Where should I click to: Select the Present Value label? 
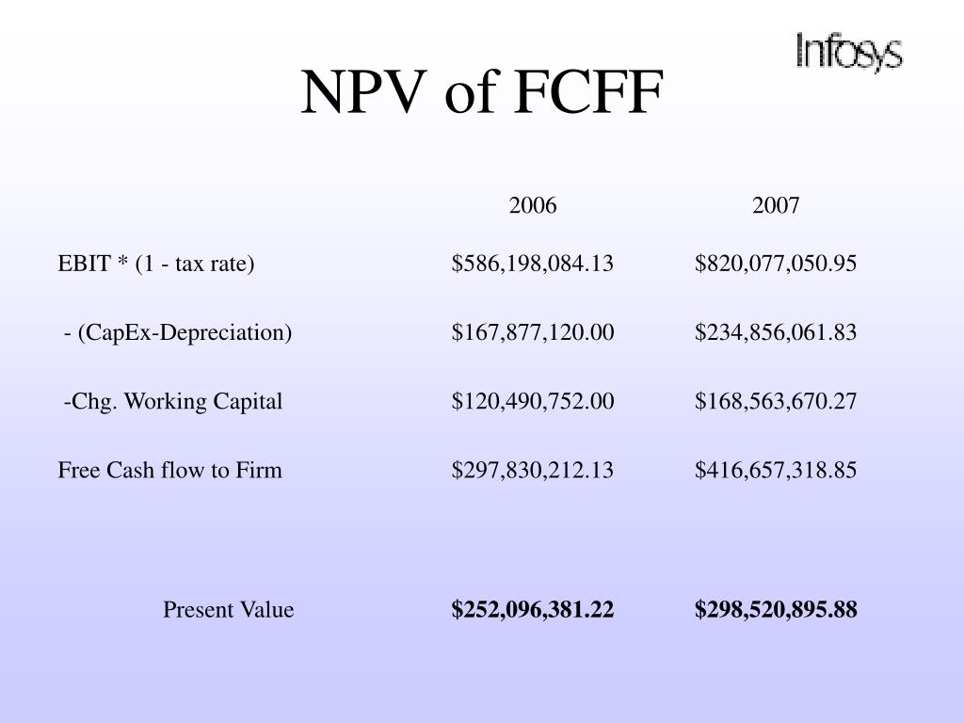[228, 610]
